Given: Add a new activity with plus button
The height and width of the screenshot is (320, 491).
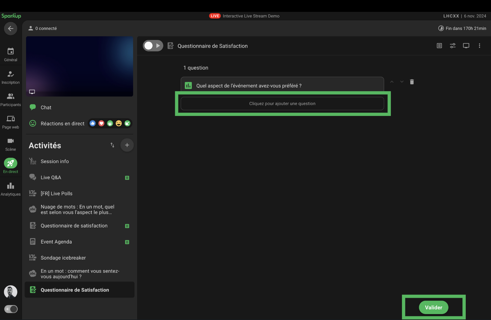Looking at the screenshot, I should [127, 145].
